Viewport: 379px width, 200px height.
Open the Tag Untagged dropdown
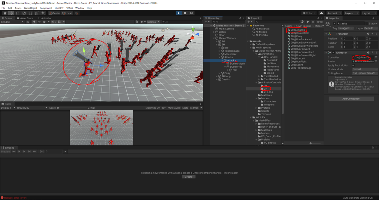coord(345,28)
